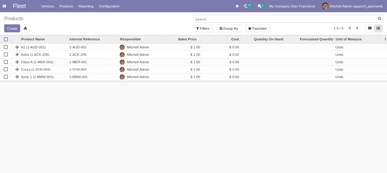This screenshot has height=173, width=387.
Task: Open the conversations chat messages icon
Action: point(260,6)
